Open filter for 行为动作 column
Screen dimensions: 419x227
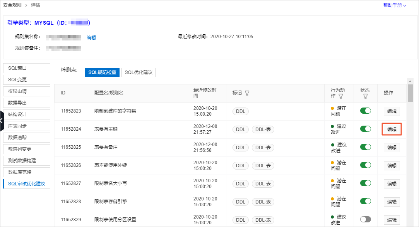[x=341, y=96]
